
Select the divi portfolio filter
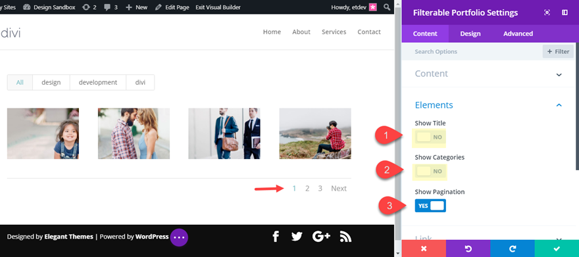point(140,83)
